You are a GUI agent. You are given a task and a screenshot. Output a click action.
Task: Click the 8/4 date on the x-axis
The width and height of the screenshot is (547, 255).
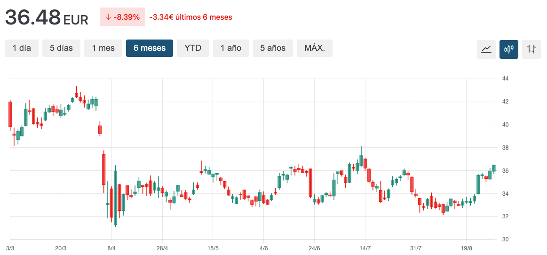[111, 248]
